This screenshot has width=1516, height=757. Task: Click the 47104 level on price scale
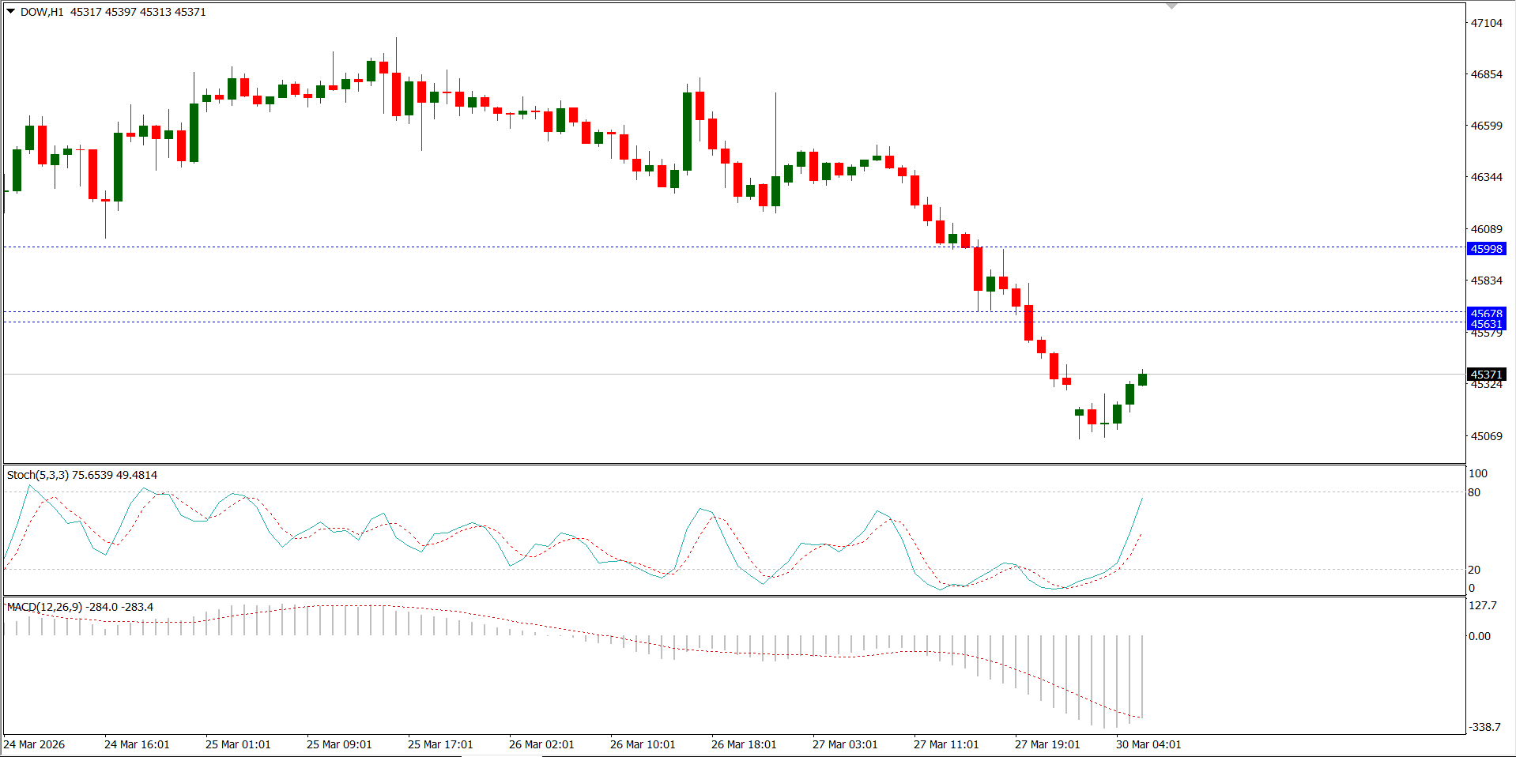(x=1486, y=23)
